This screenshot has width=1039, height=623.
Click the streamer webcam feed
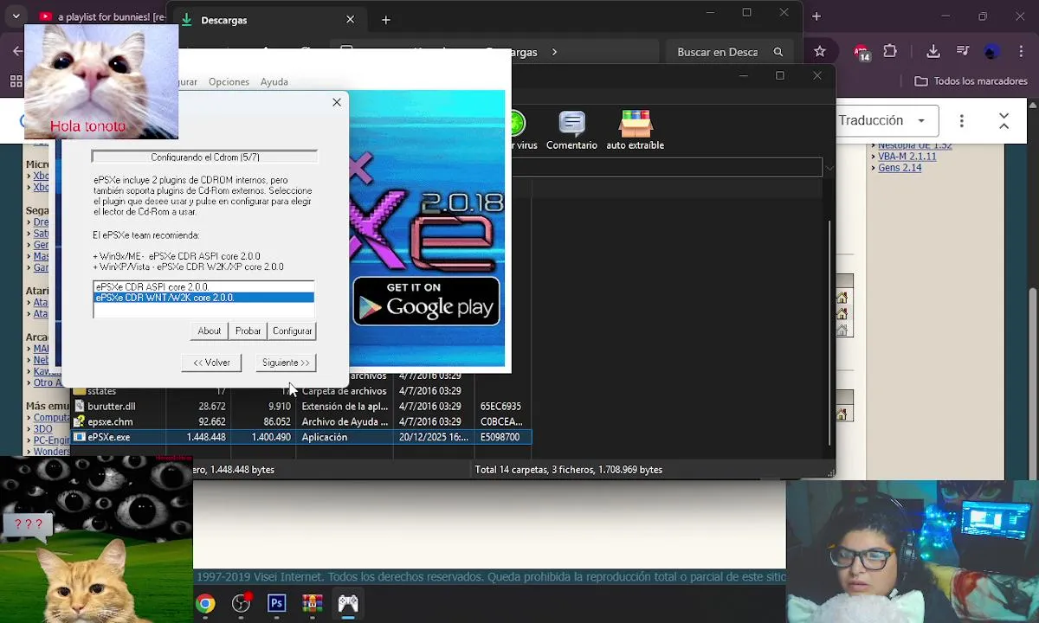[913, 551]
